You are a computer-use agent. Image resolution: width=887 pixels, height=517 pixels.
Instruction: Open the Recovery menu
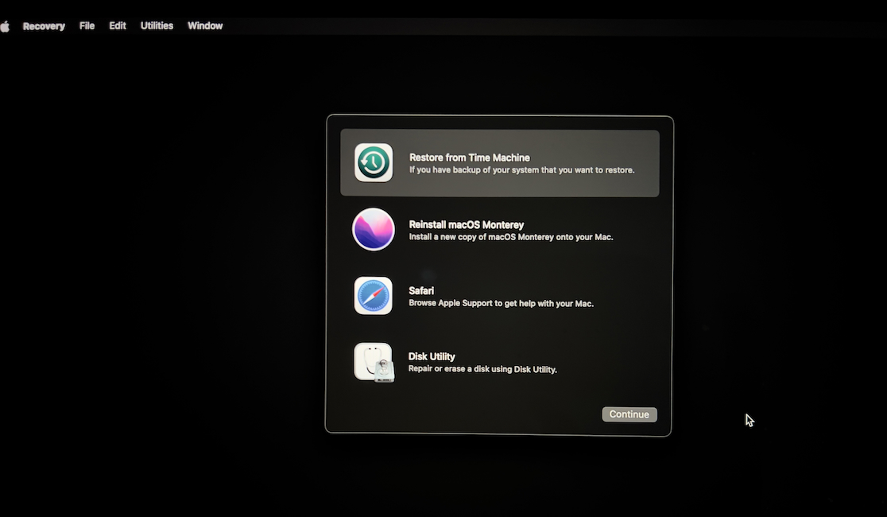click(44, 26)
